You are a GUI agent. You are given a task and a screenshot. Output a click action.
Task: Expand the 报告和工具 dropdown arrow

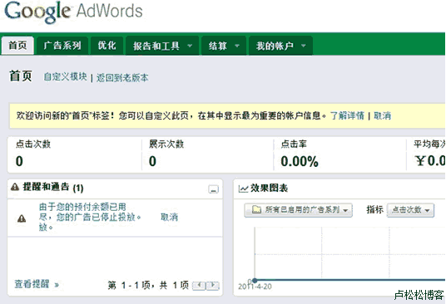pos(190,46)
